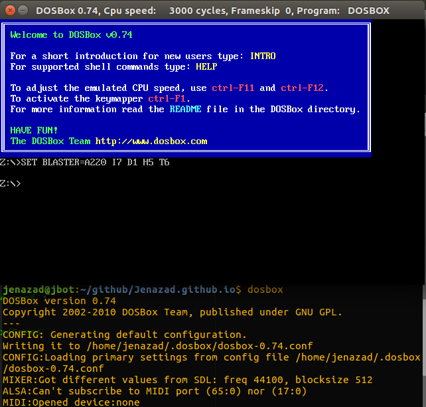Click the 'HAVE FUN!' text
426x407 pixels.
[x=34, y=130]
